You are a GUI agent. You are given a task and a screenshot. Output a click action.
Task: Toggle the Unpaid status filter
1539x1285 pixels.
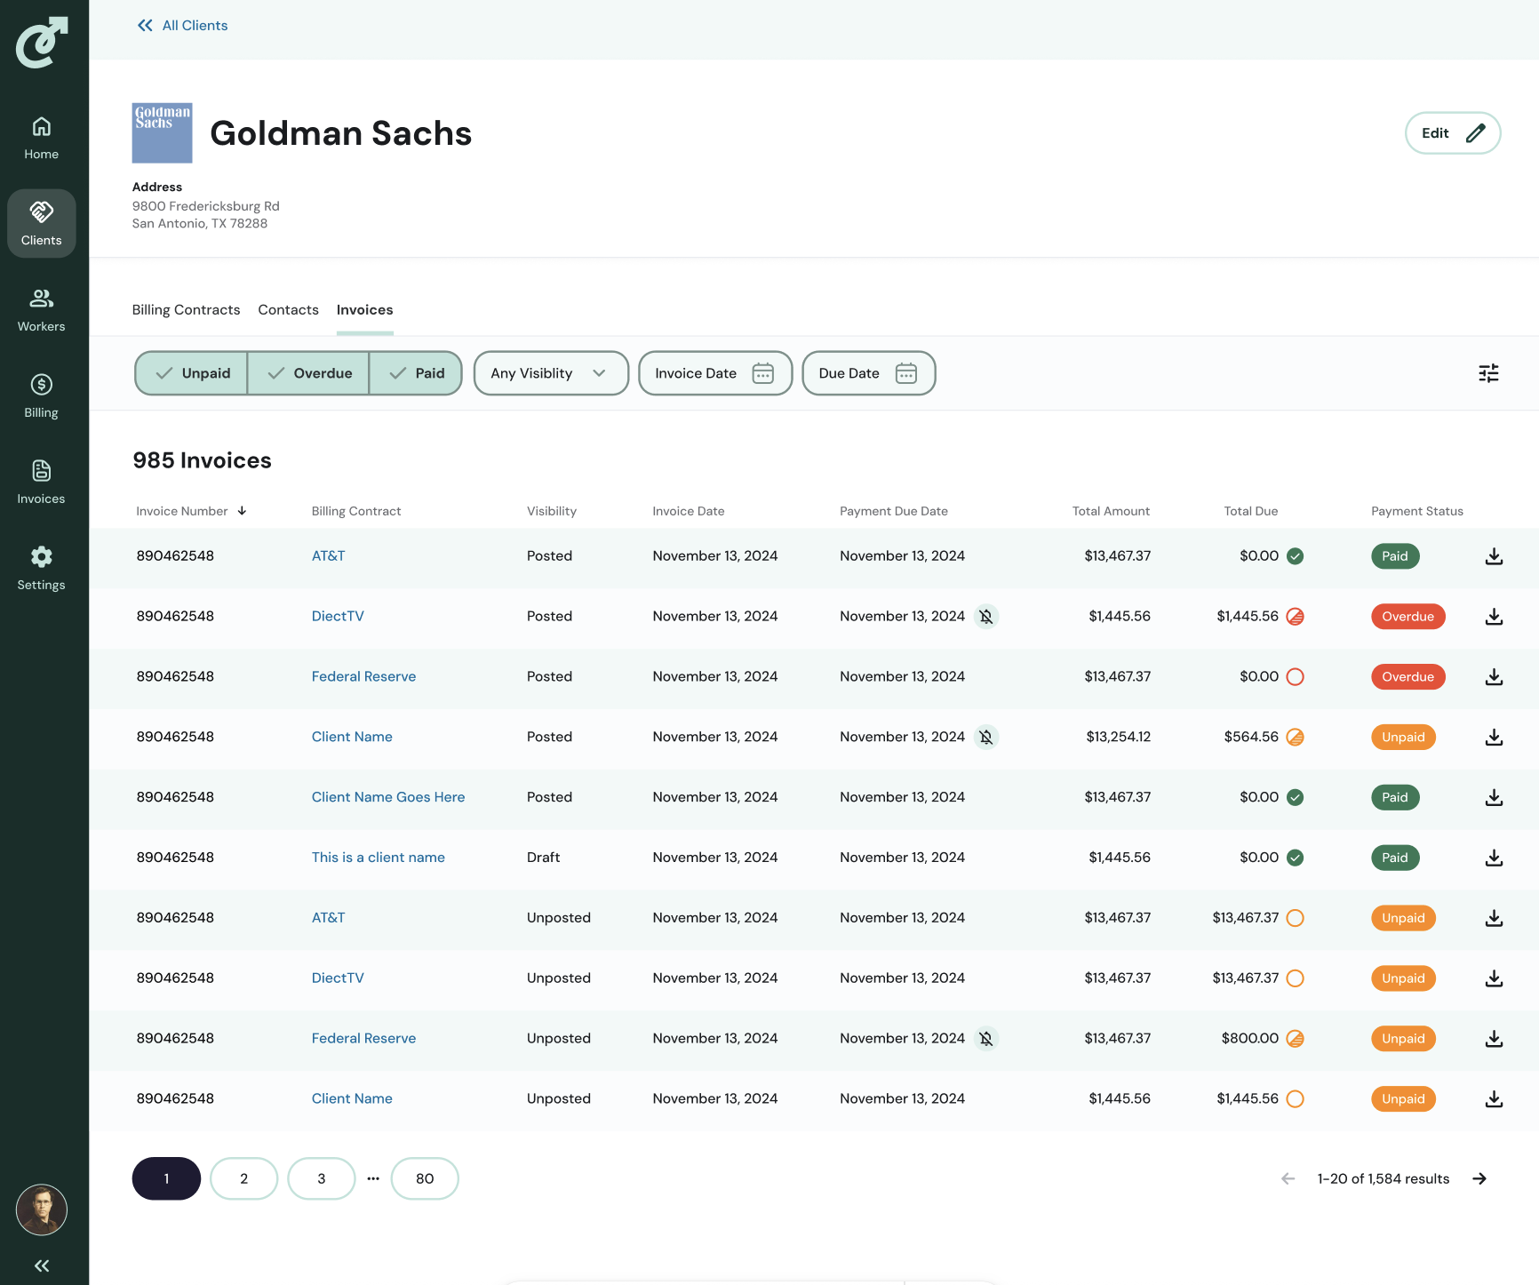pos(192,373)
